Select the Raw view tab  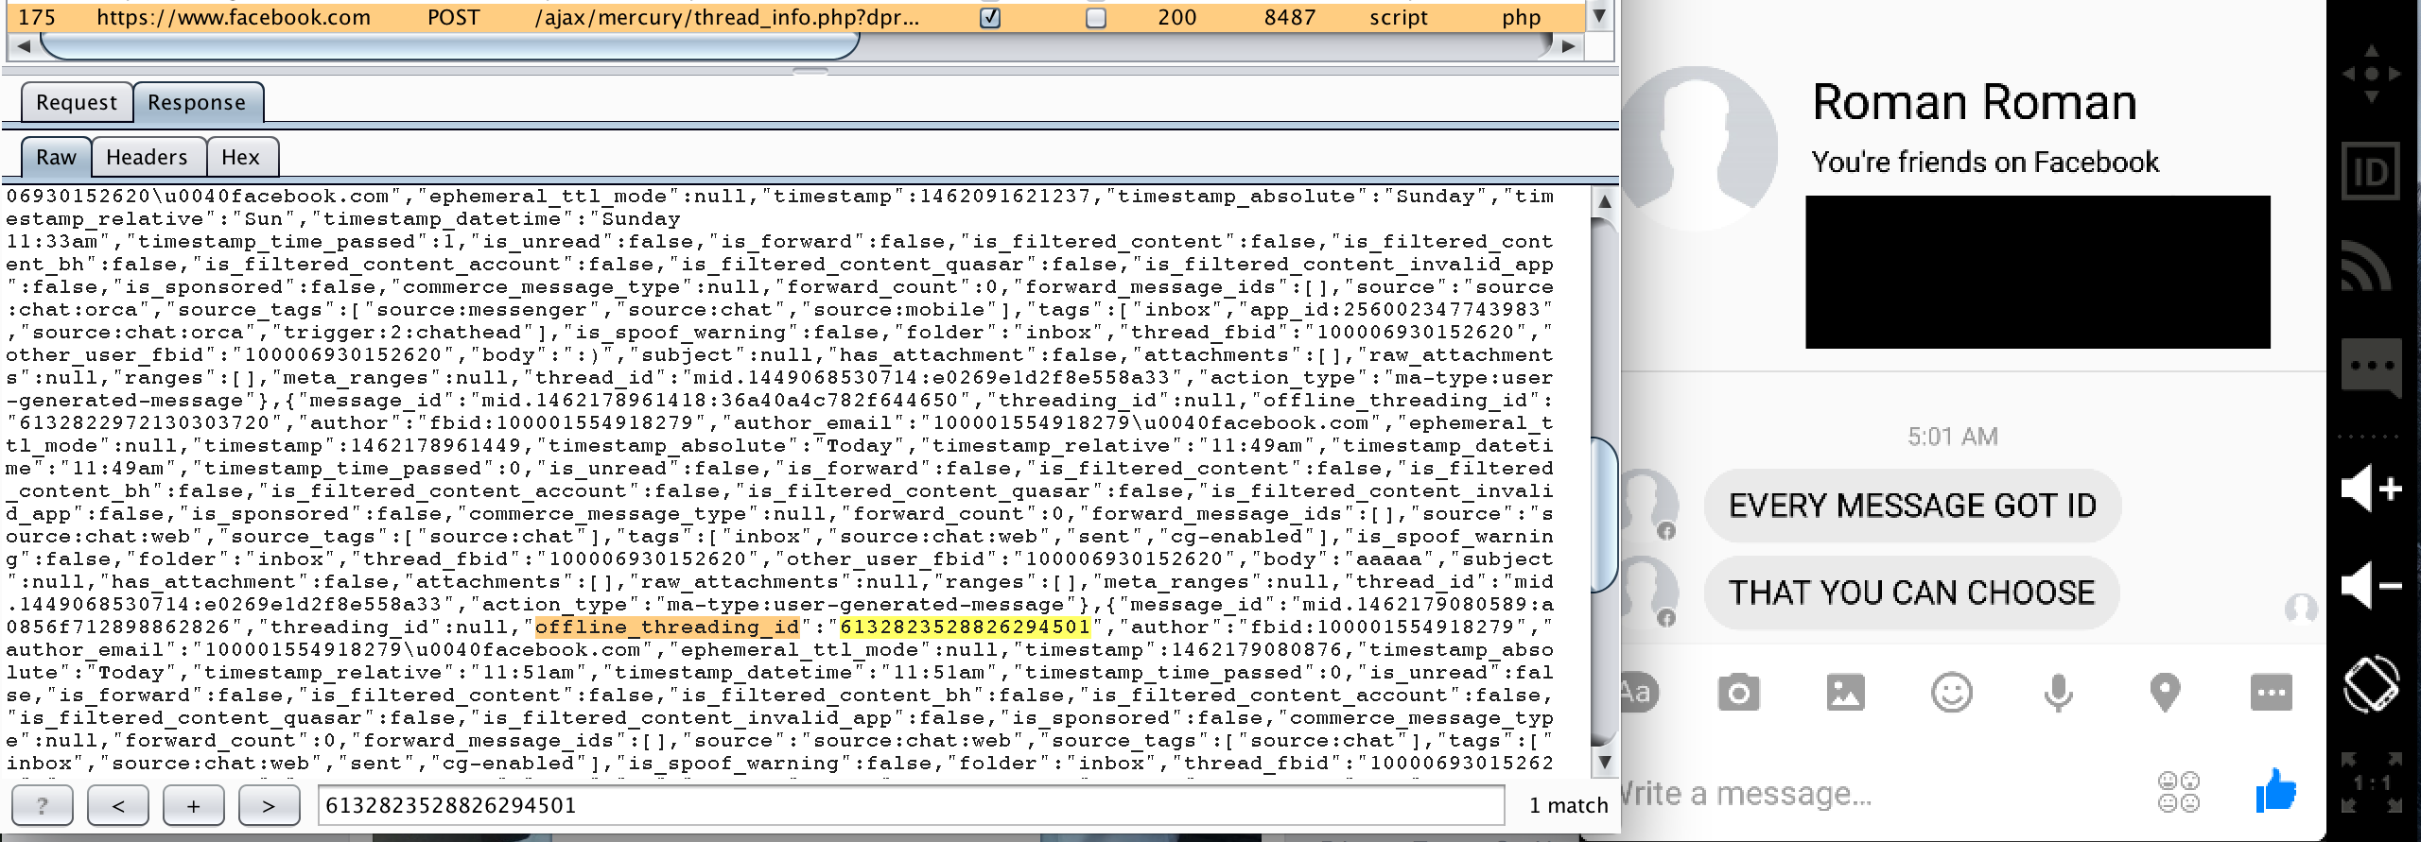pyautogui.click(x=56, y=157)
